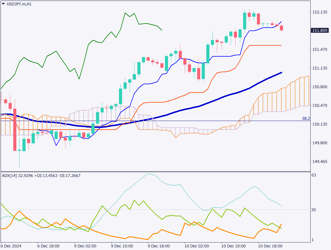The height and width of the screenshot is (250, 331).
Task: Select the 9 Dec 10:00 time label
Action: [122, 246]
